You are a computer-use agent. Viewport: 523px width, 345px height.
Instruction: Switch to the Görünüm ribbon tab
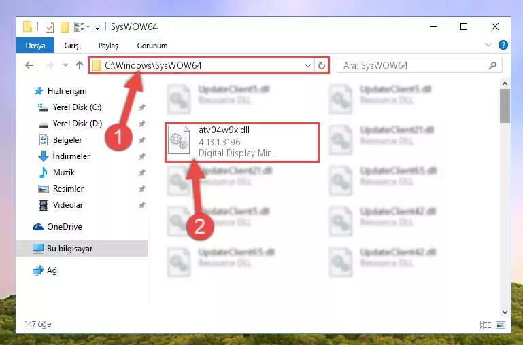[152, 46]
